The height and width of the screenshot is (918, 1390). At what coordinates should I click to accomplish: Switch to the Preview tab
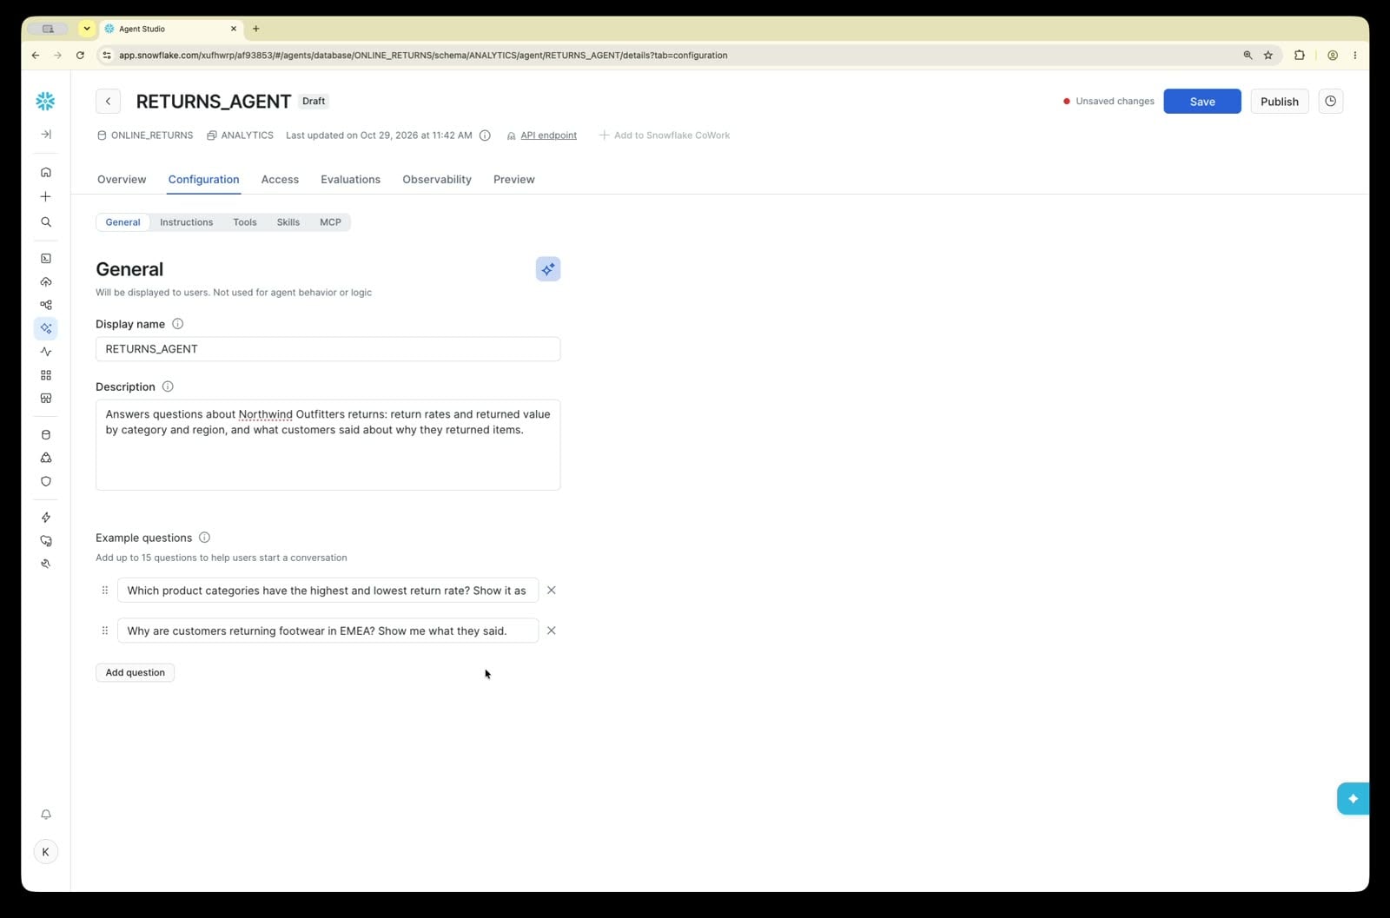click(514, 180)
